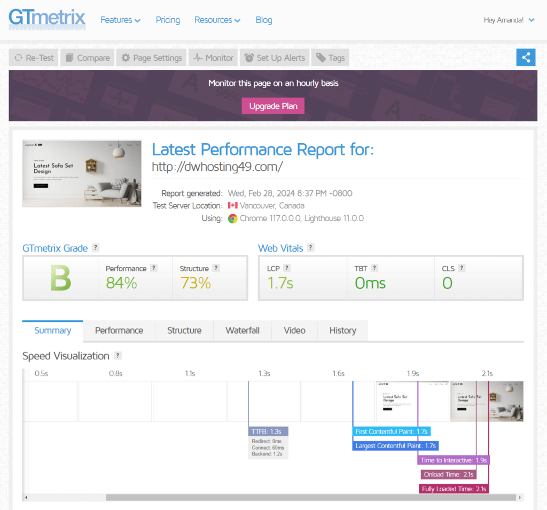Image resolution: width=547 pixels, height=510 pixels.
Task: Open Performance score help icon
Action: [154, 268]
